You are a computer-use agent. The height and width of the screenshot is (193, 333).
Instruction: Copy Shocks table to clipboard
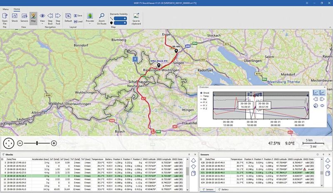pyautogui.click(x=193, y=173)
